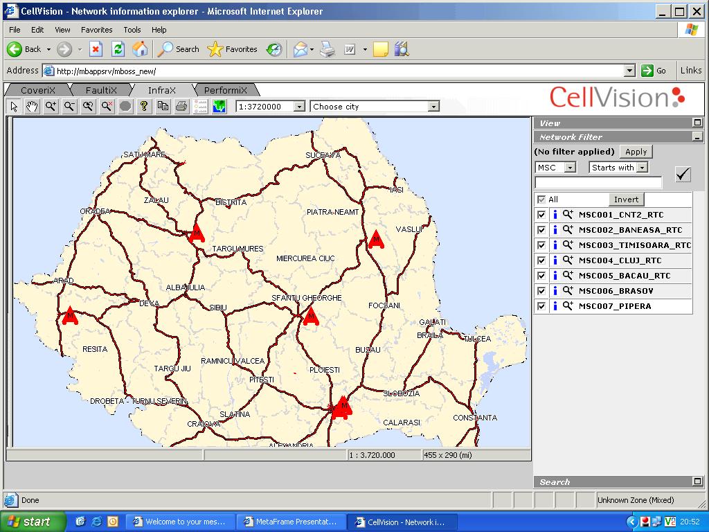Collapse the Network Filter panel
The width and height of the screenshot is (709, 532).
(x=698, y=136)
